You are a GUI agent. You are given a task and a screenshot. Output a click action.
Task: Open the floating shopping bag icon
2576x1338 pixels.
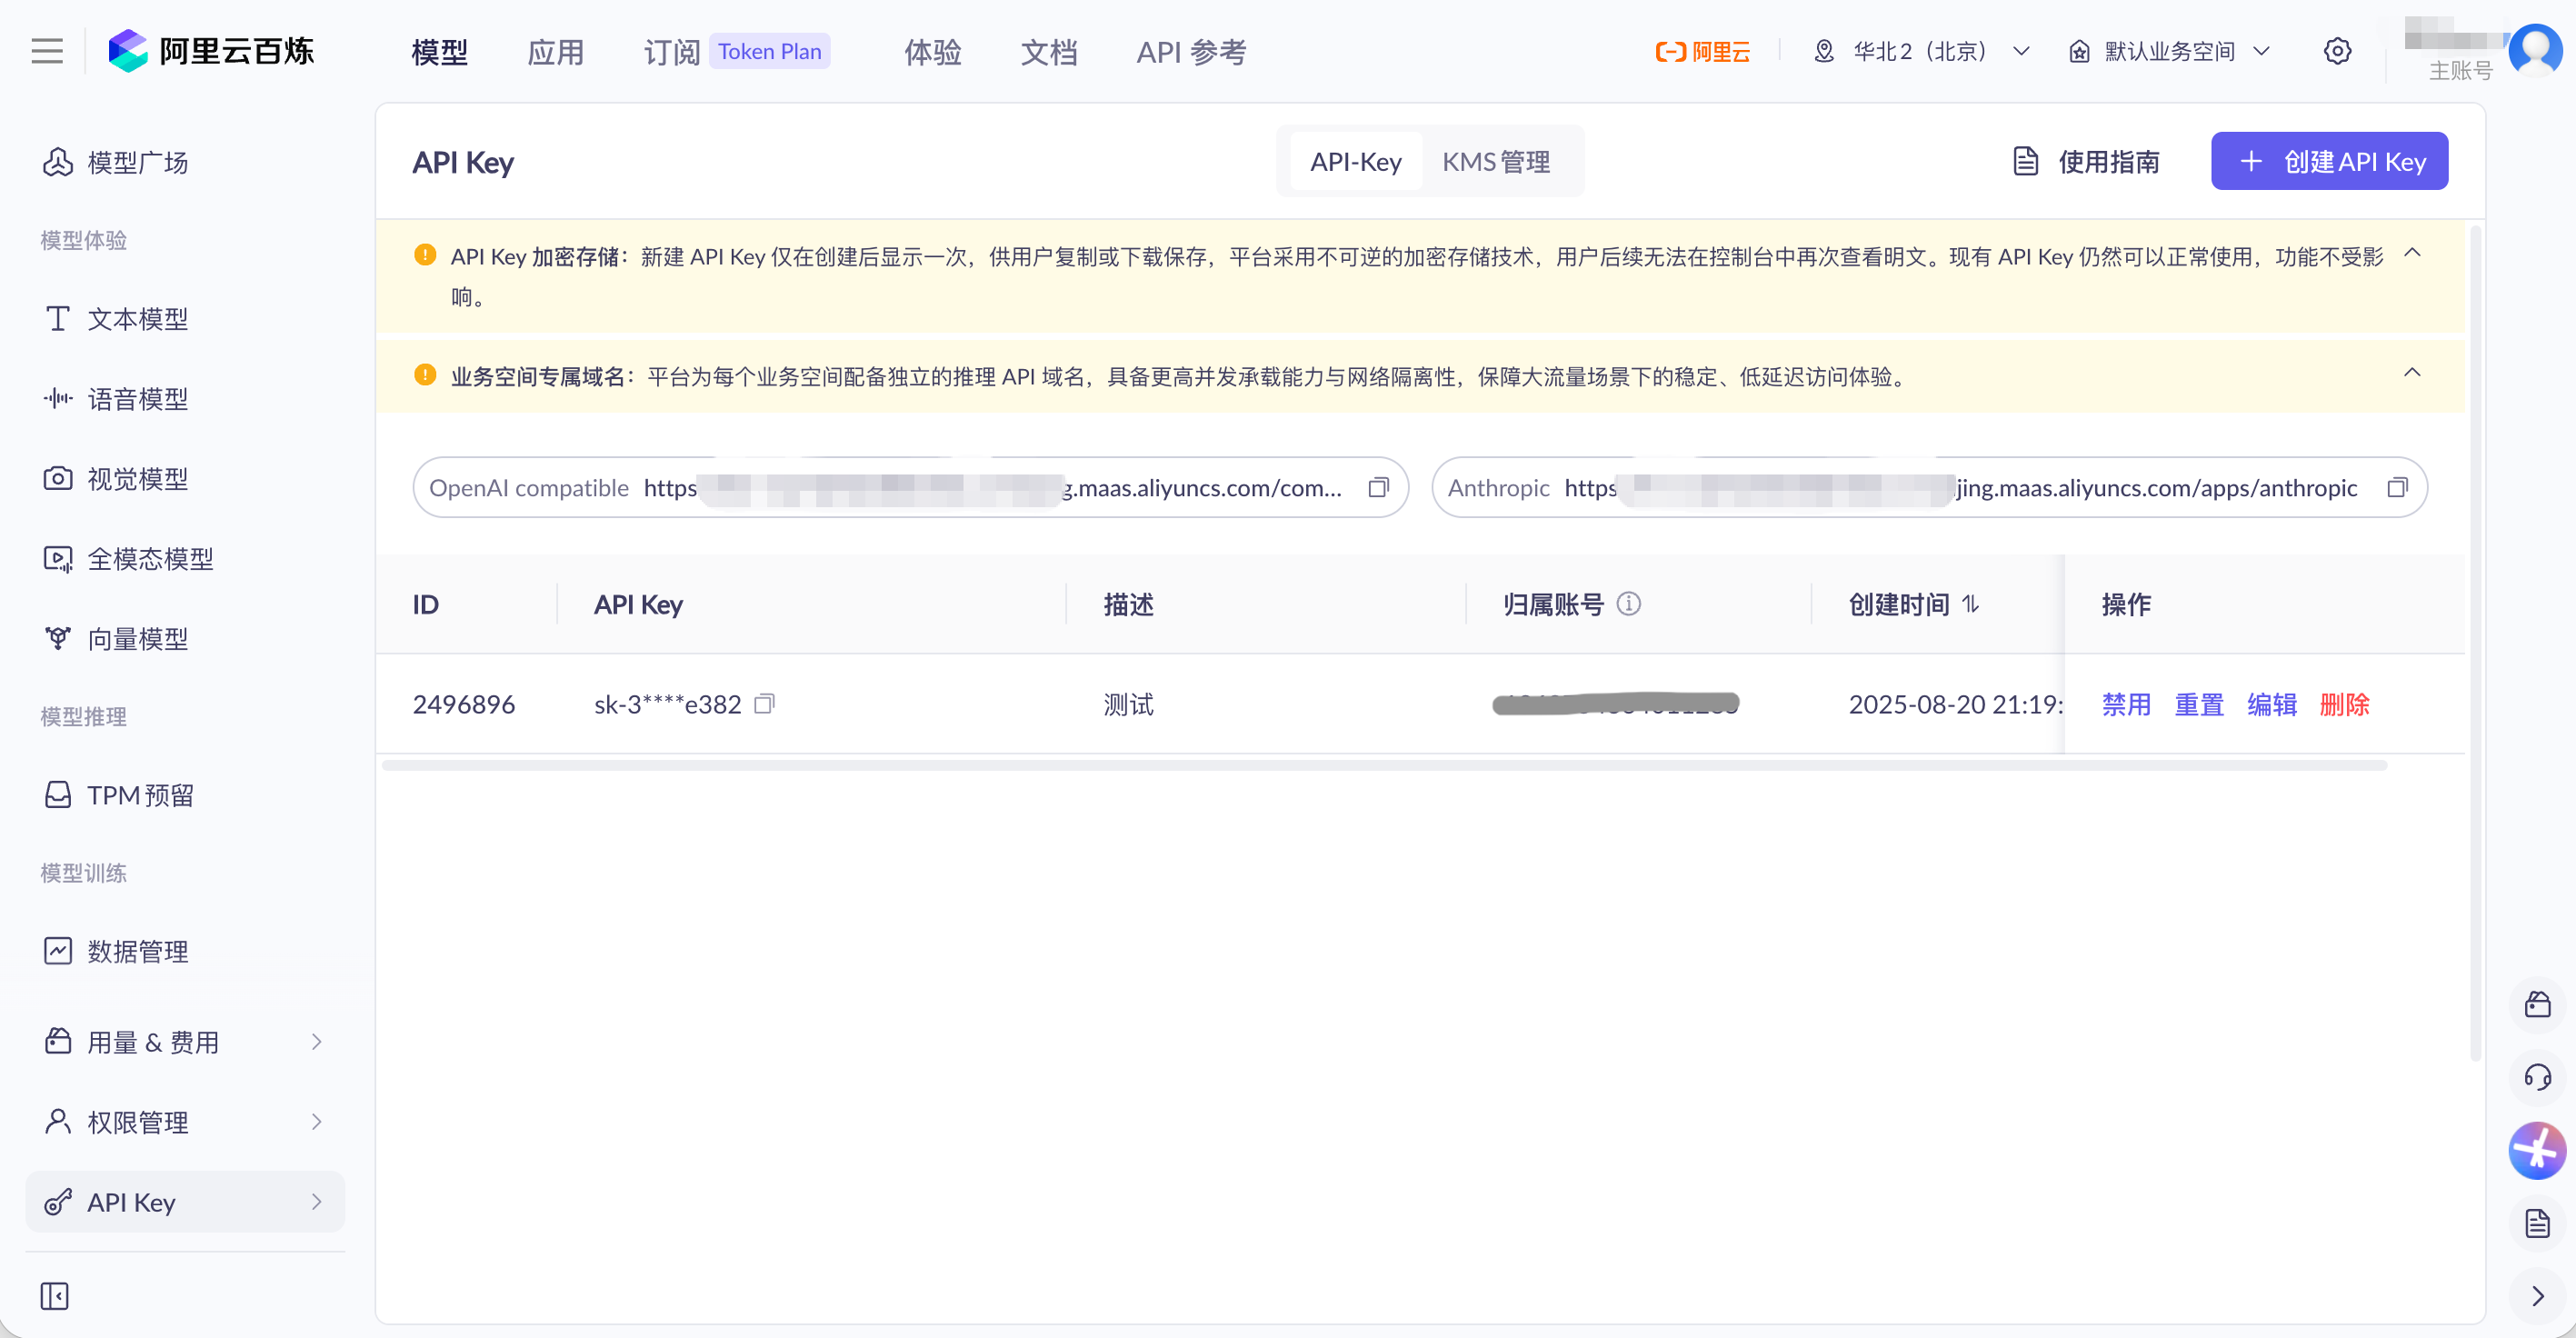click(x=2537, y=1004)
